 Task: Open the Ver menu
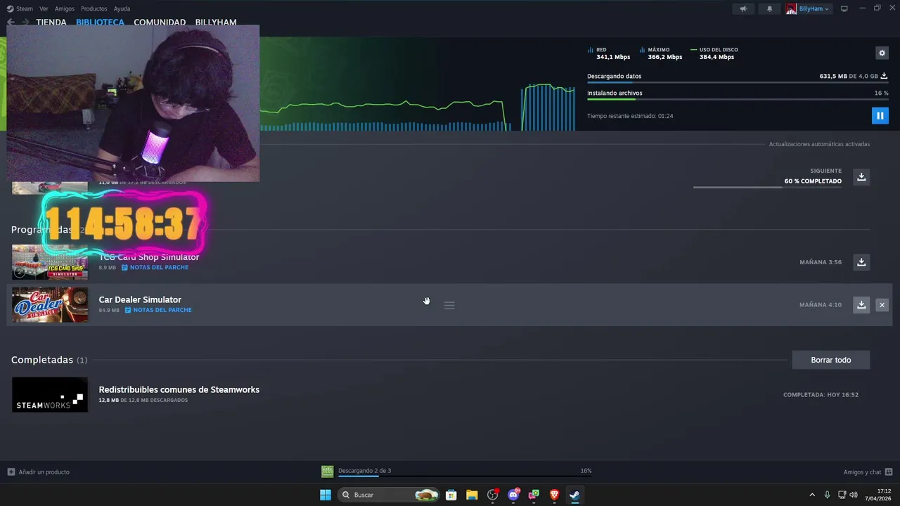tap(44, 8)
